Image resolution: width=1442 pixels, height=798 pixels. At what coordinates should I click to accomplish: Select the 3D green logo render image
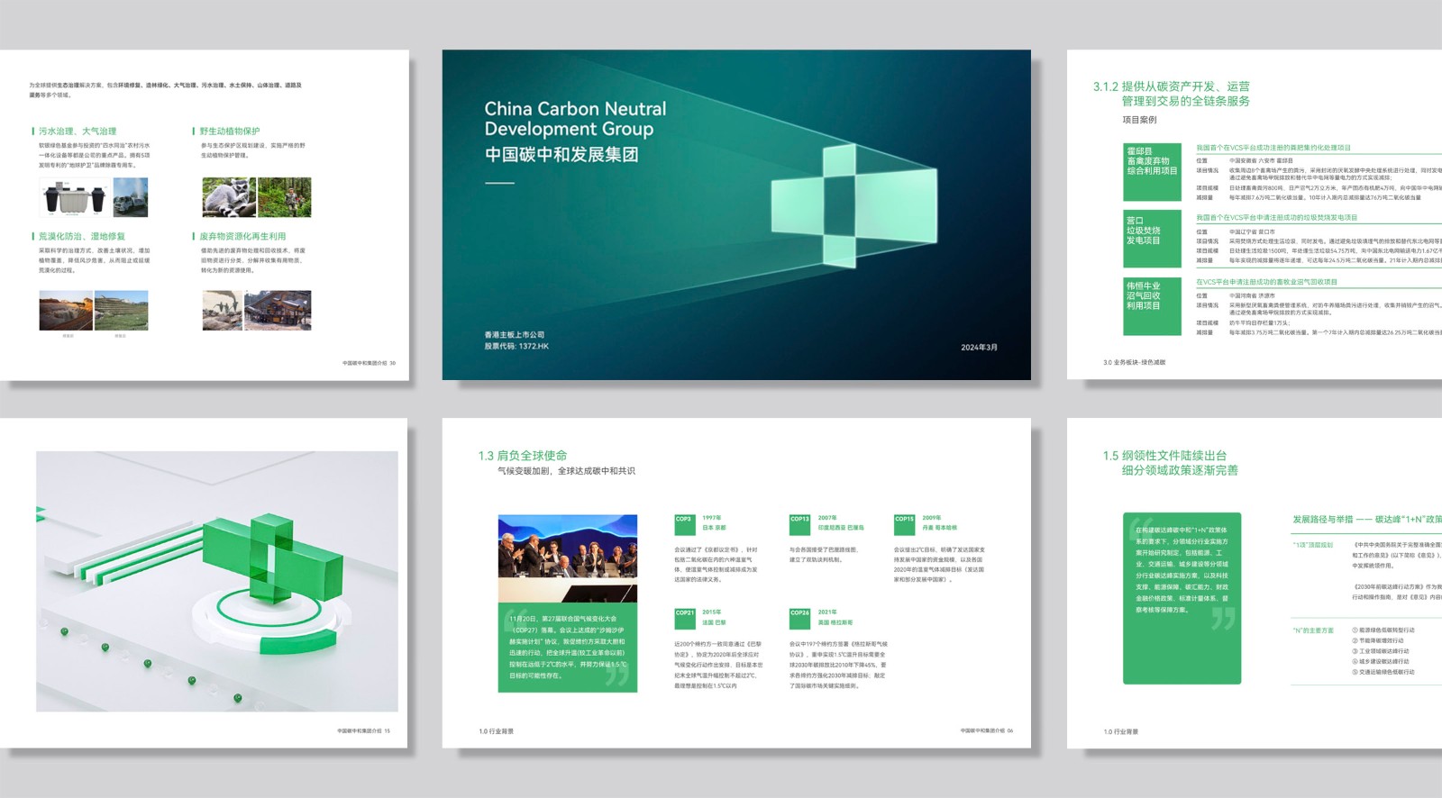(x=216, y=581)
